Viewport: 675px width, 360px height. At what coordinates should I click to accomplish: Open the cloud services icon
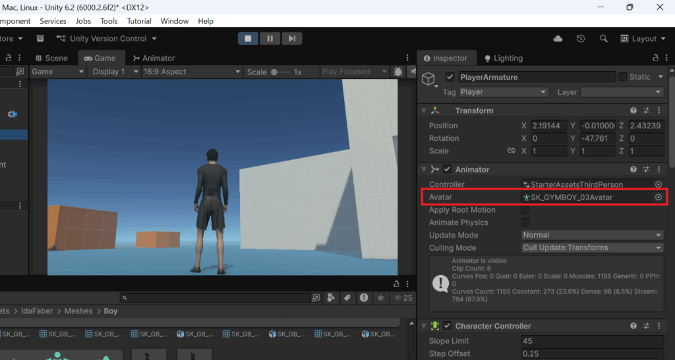(558, 39)
